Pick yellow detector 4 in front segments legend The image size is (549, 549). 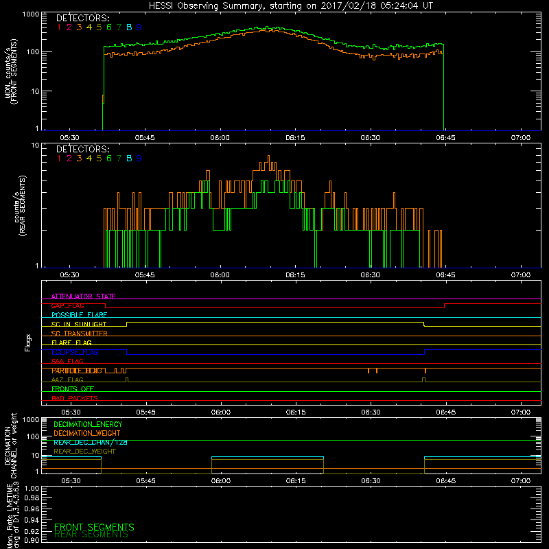click(x=89, y=27)
